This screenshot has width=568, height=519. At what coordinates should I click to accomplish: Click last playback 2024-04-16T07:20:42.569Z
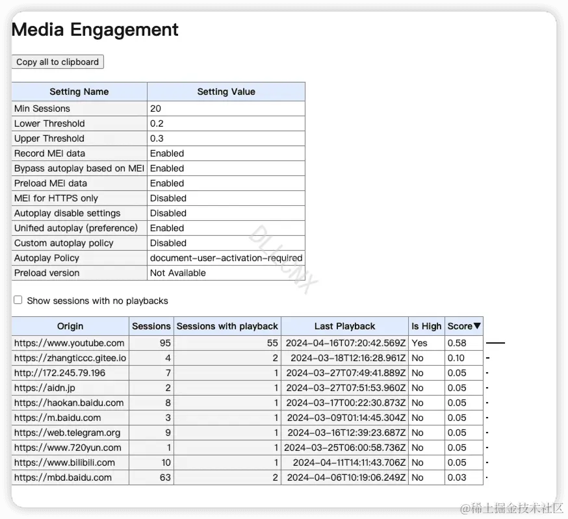346,343
